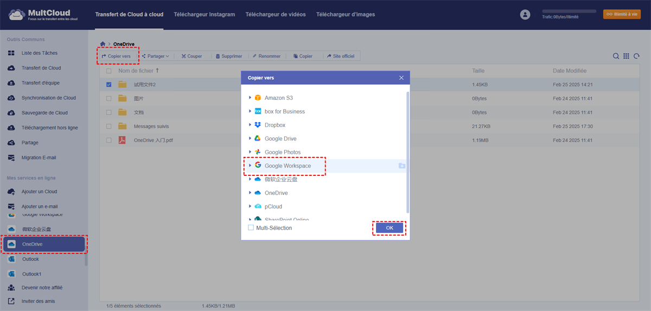
Task: Click the Transfert d'équipe sidebar icon
Action: click(11, 83)
